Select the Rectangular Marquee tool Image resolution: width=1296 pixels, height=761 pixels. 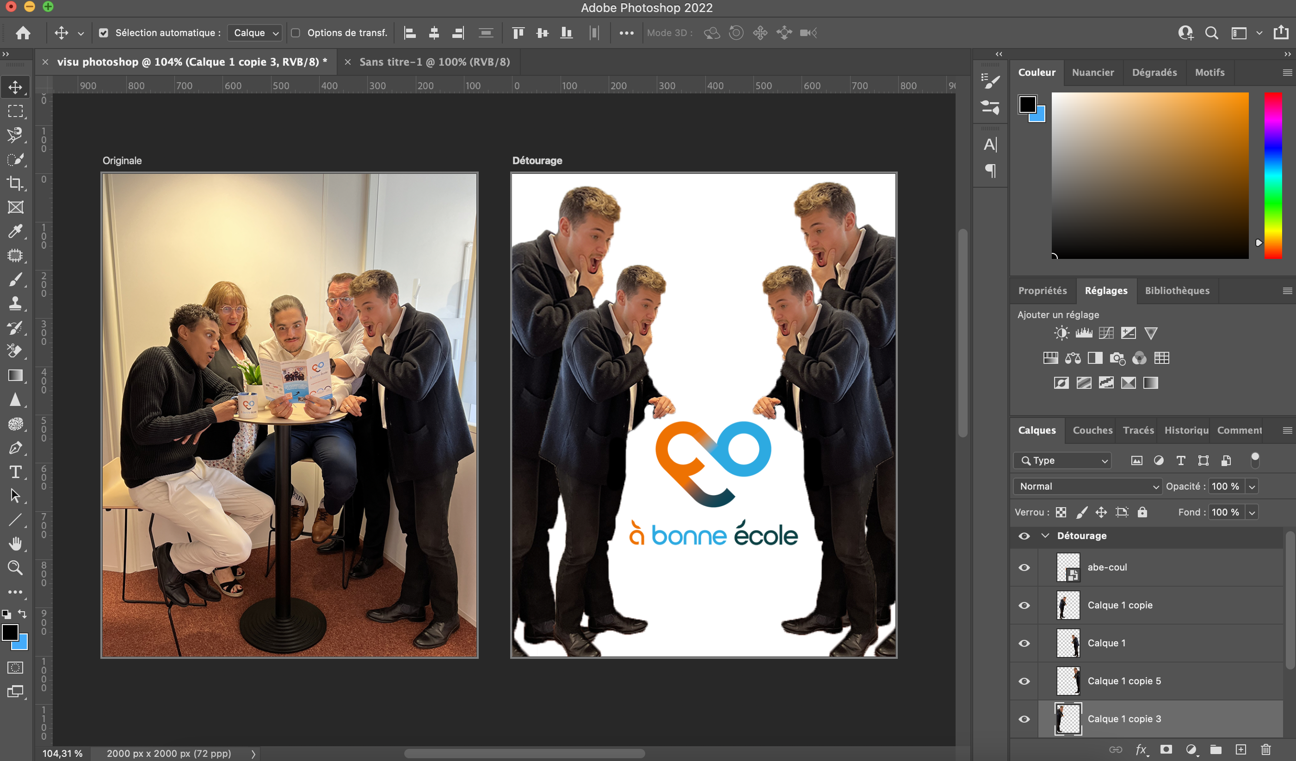[x=15, y=111]
